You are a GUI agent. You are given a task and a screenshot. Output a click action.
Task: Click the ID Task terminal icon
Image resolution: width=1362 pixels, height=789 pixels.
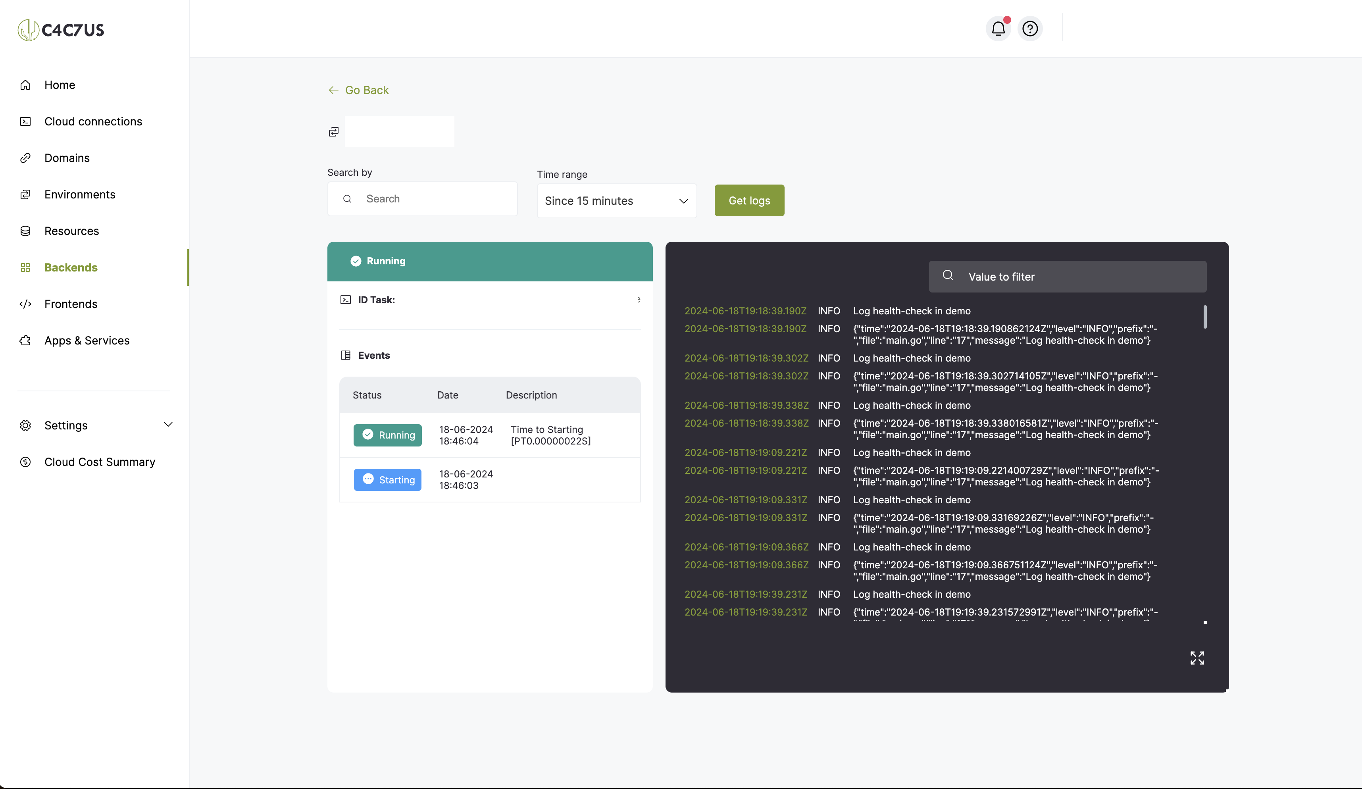click(345, 299)
